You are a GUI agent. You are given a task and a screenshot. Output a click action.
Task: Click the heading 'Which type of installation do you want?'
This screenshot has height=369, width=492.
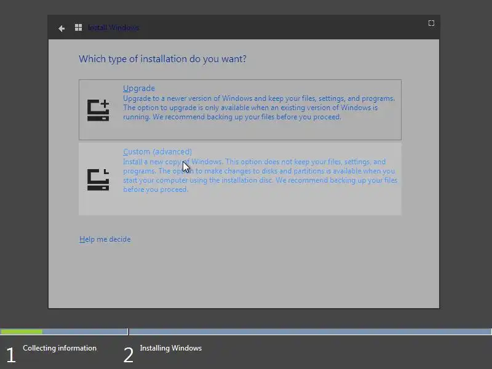pos(162,59)
